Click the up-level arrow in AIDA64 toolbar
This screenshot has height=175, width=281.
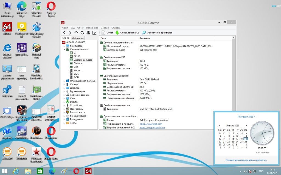(76, 33)
